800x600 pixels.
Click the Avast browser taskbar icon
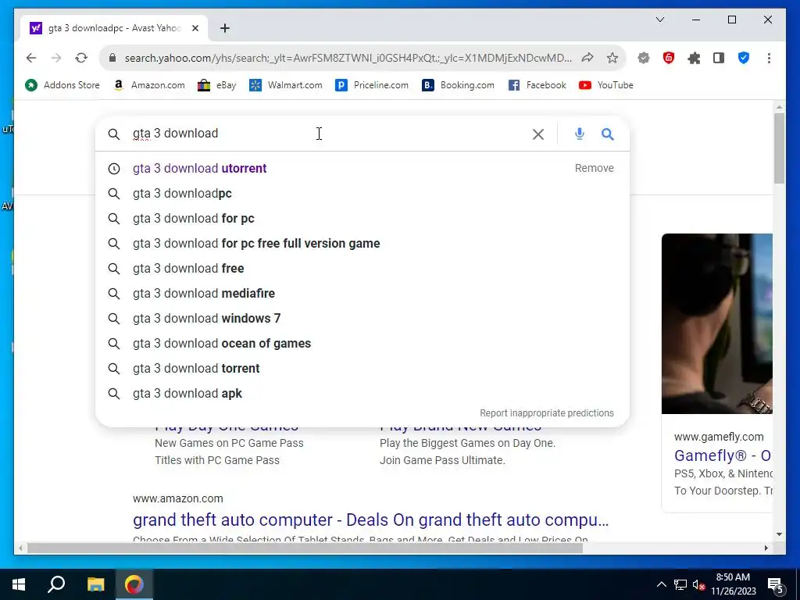point(134,584)
